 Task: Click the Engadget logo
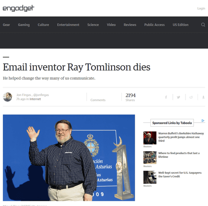(19, 8)
